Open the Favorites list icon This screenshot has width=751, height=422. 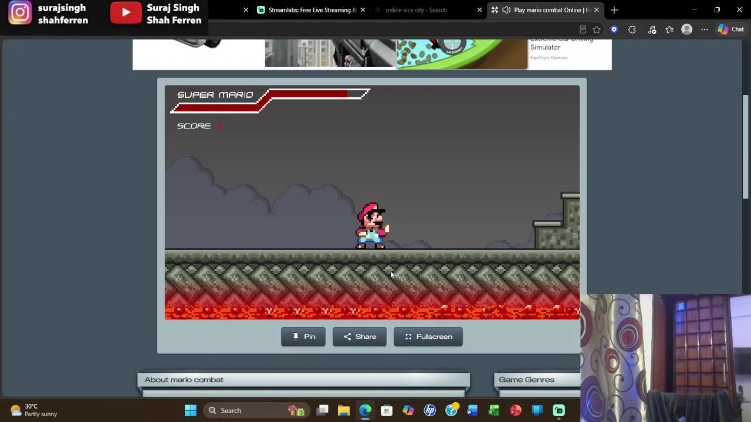(x=669, y=29)
